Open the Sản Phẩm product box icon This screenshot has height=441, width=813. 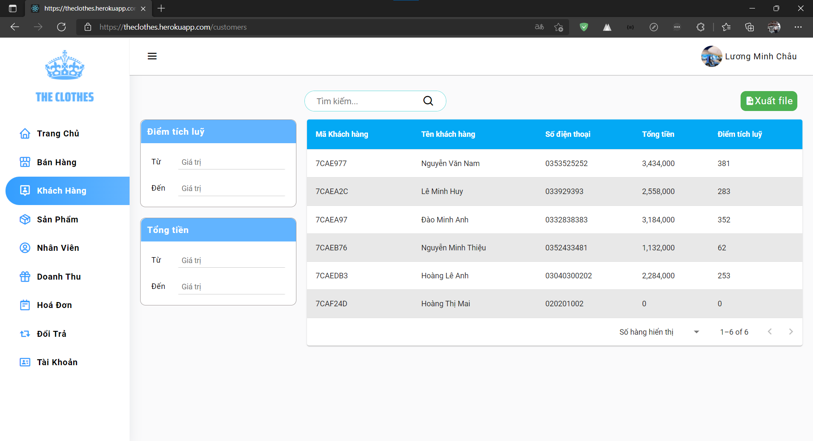pos(25,219)
